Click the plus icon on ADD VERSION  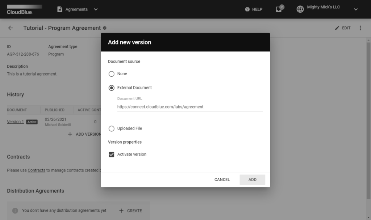(x=70, y=134)
